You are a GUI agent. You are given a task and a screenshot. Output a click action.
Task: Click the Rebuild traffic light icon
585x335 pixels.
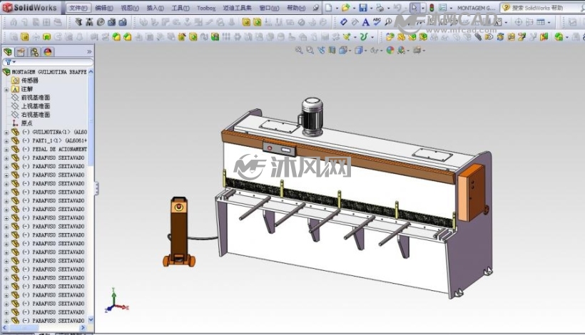[432, 7]
